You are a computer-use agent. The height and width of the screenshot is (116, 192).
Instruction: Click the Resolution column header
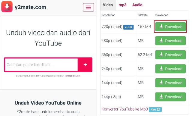[x=108, y=15]
